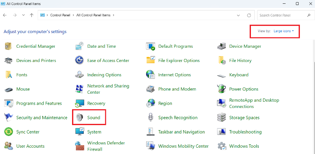Open the Sync Center green icon
Screen dimensions: 315x154
8,132
